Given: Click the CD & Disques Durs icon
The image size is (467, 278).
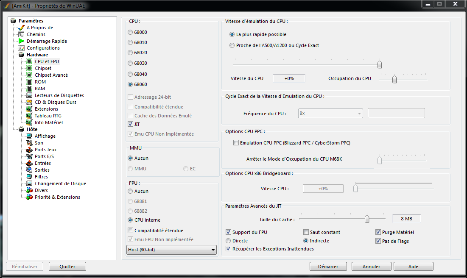Looking at the screenshot, I should coord(29,102).
